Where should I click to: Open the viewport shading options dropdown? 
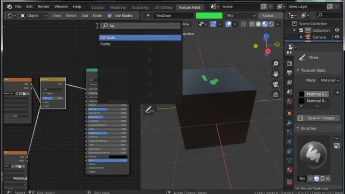[278, 24]
